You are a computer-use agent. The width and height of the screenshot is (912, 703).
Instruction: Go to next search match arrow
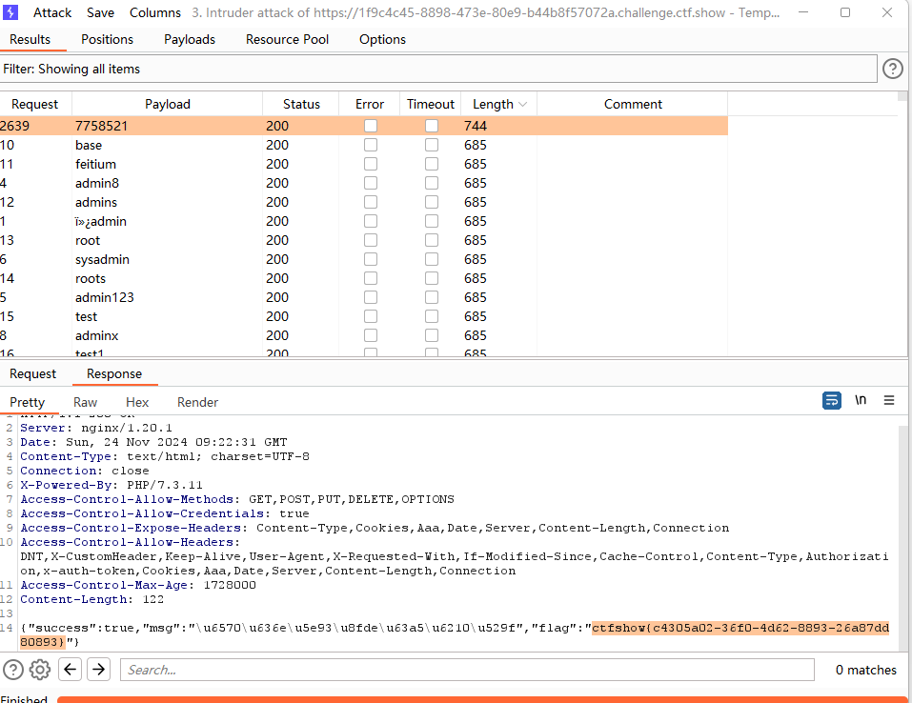point(99,670)
